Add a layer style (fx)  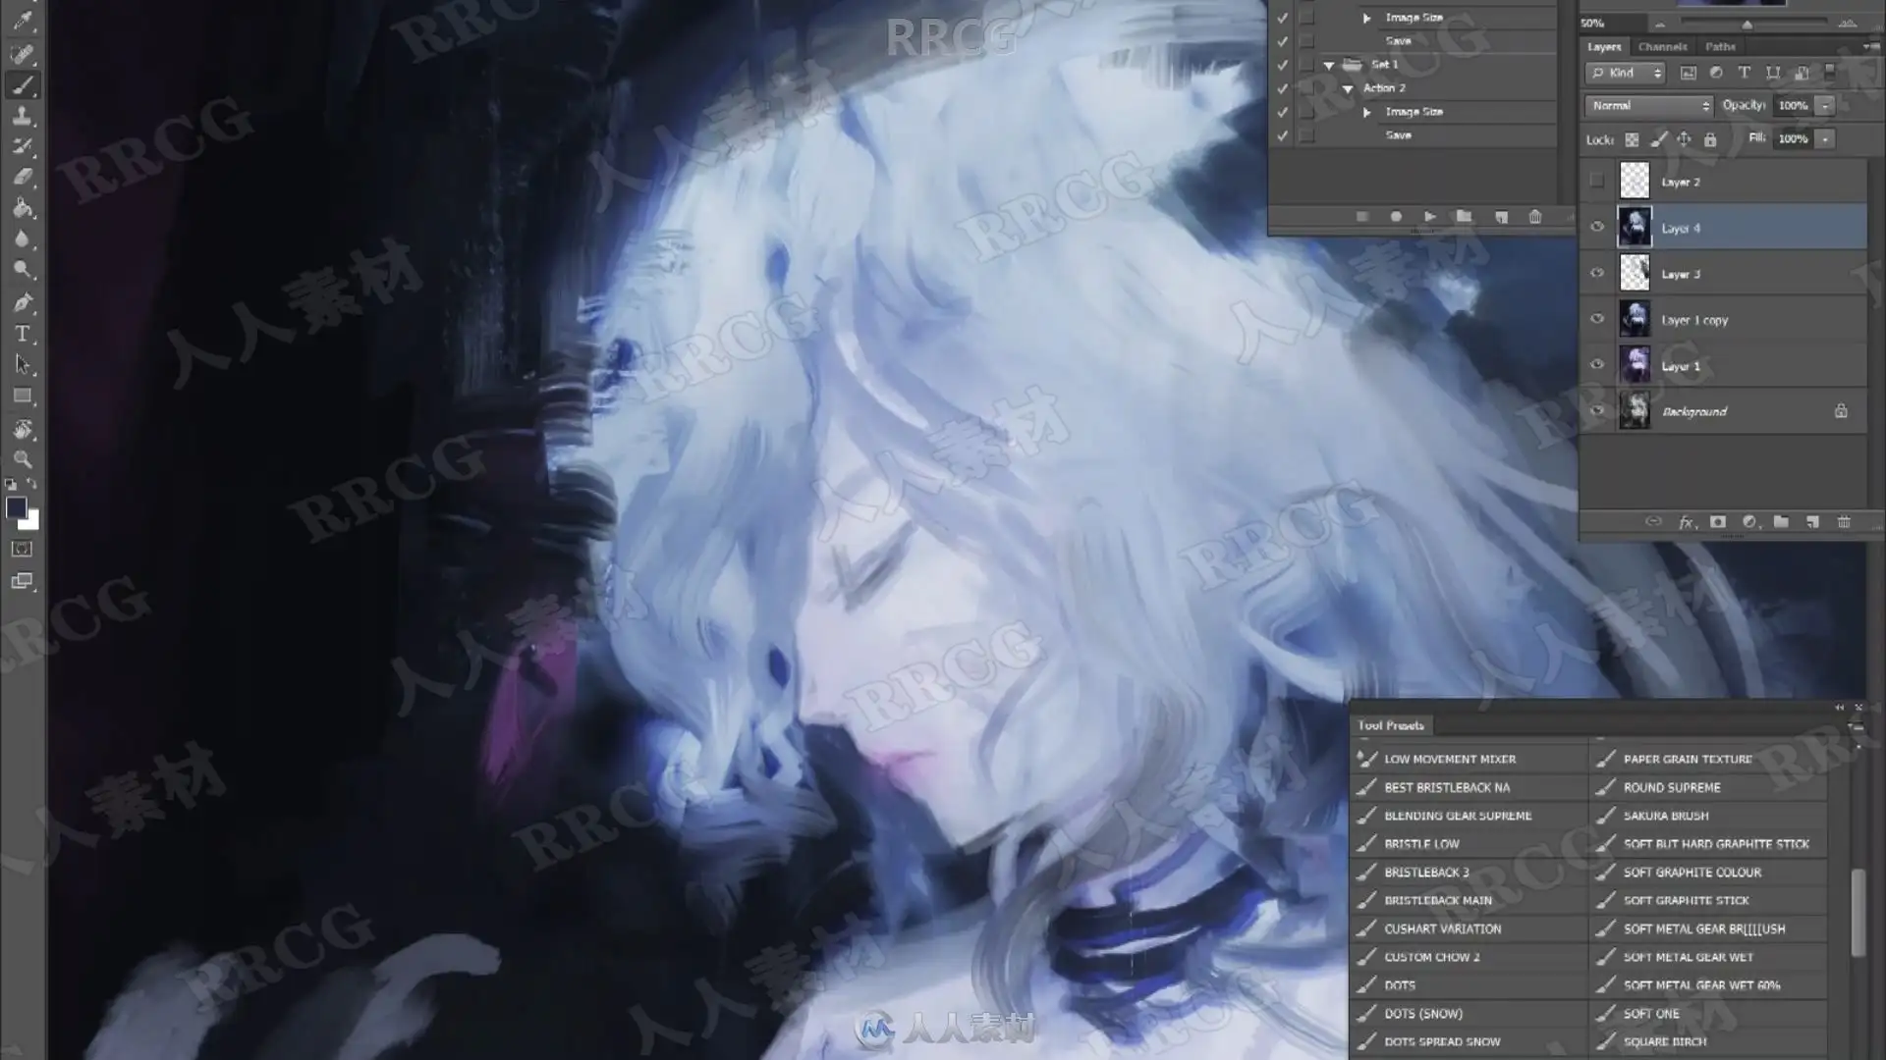(1686, 522)
